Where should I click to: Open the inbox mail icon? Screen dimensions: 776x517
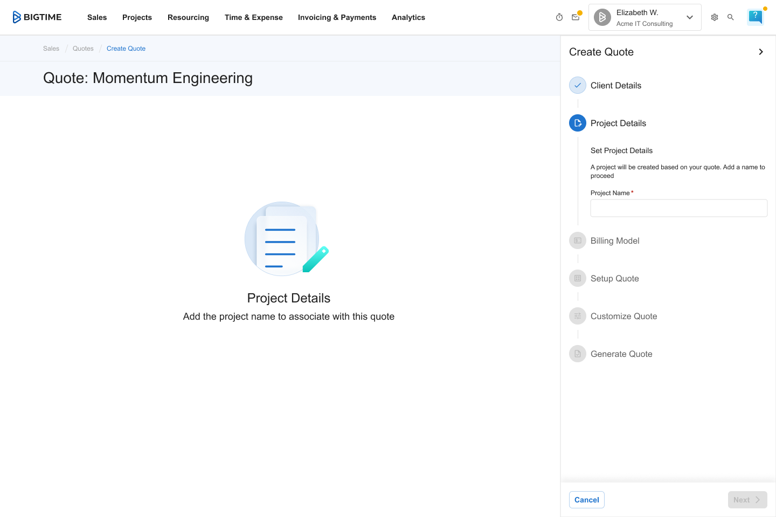point(576,17)
